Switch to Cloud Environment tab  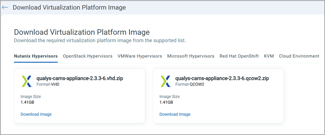click(299, 56)
